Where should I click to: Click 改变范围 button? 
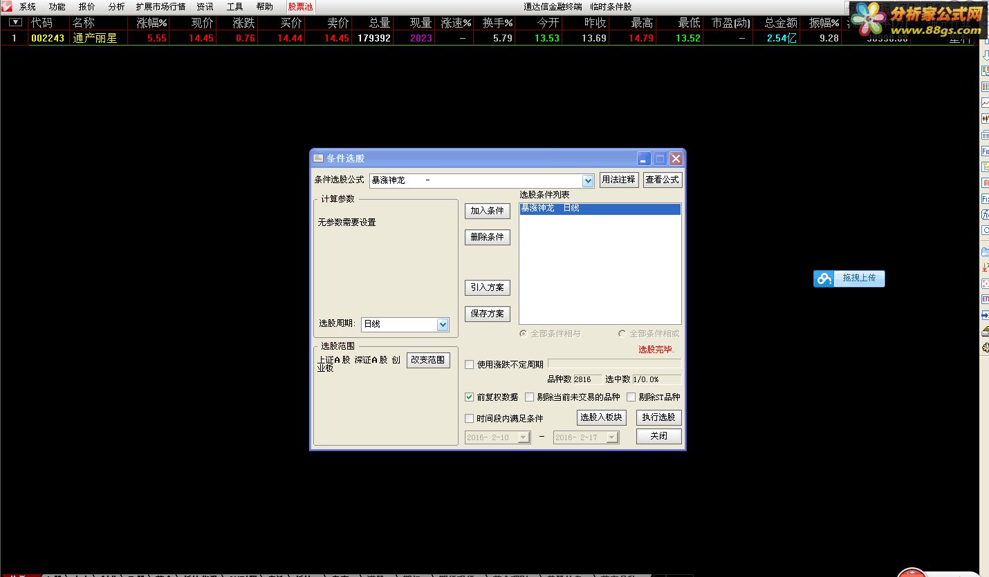tap(428, 360)
